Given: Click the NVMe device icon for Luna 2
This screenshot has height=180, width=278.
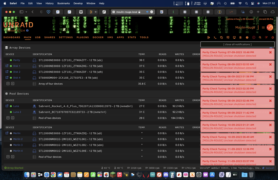Looking at the screenshot, I should (34, 112).
